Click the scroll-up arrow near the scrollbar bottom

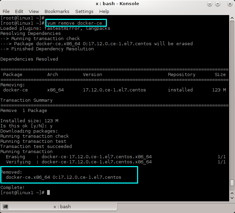coord(232,193)
